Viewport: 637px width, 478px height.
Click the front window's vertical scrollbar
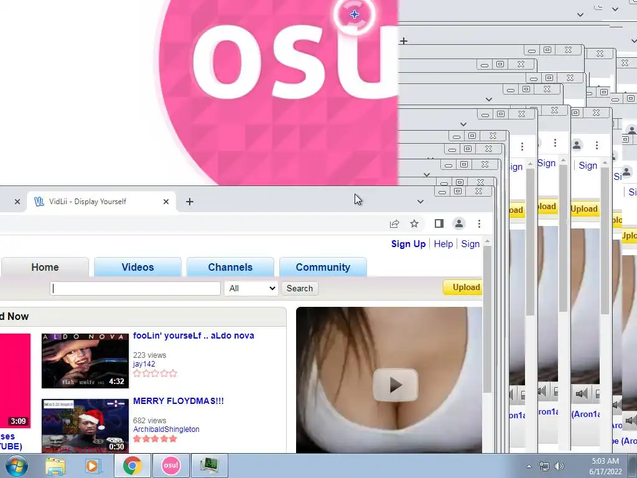click(487, 319)
